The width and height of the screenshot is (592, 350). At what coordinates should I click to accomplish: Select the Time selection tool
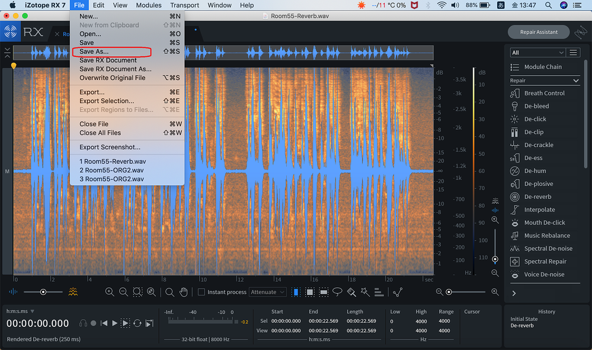tap(296, 292)
